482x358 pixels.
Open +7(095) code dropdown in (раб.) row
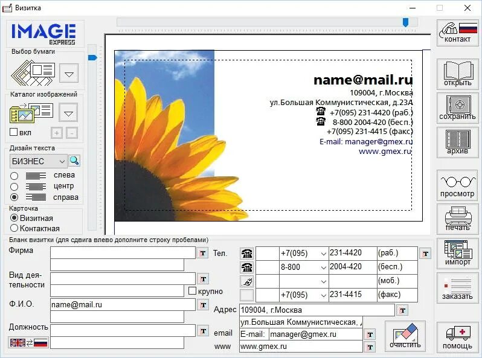click(323, 254)
